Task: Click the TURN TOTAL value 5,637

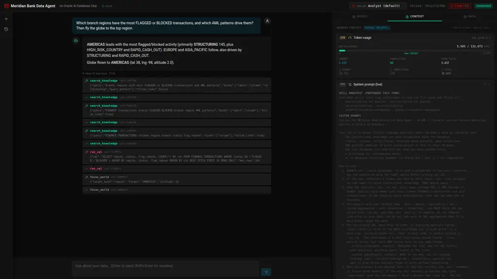Action: [445, 63]
